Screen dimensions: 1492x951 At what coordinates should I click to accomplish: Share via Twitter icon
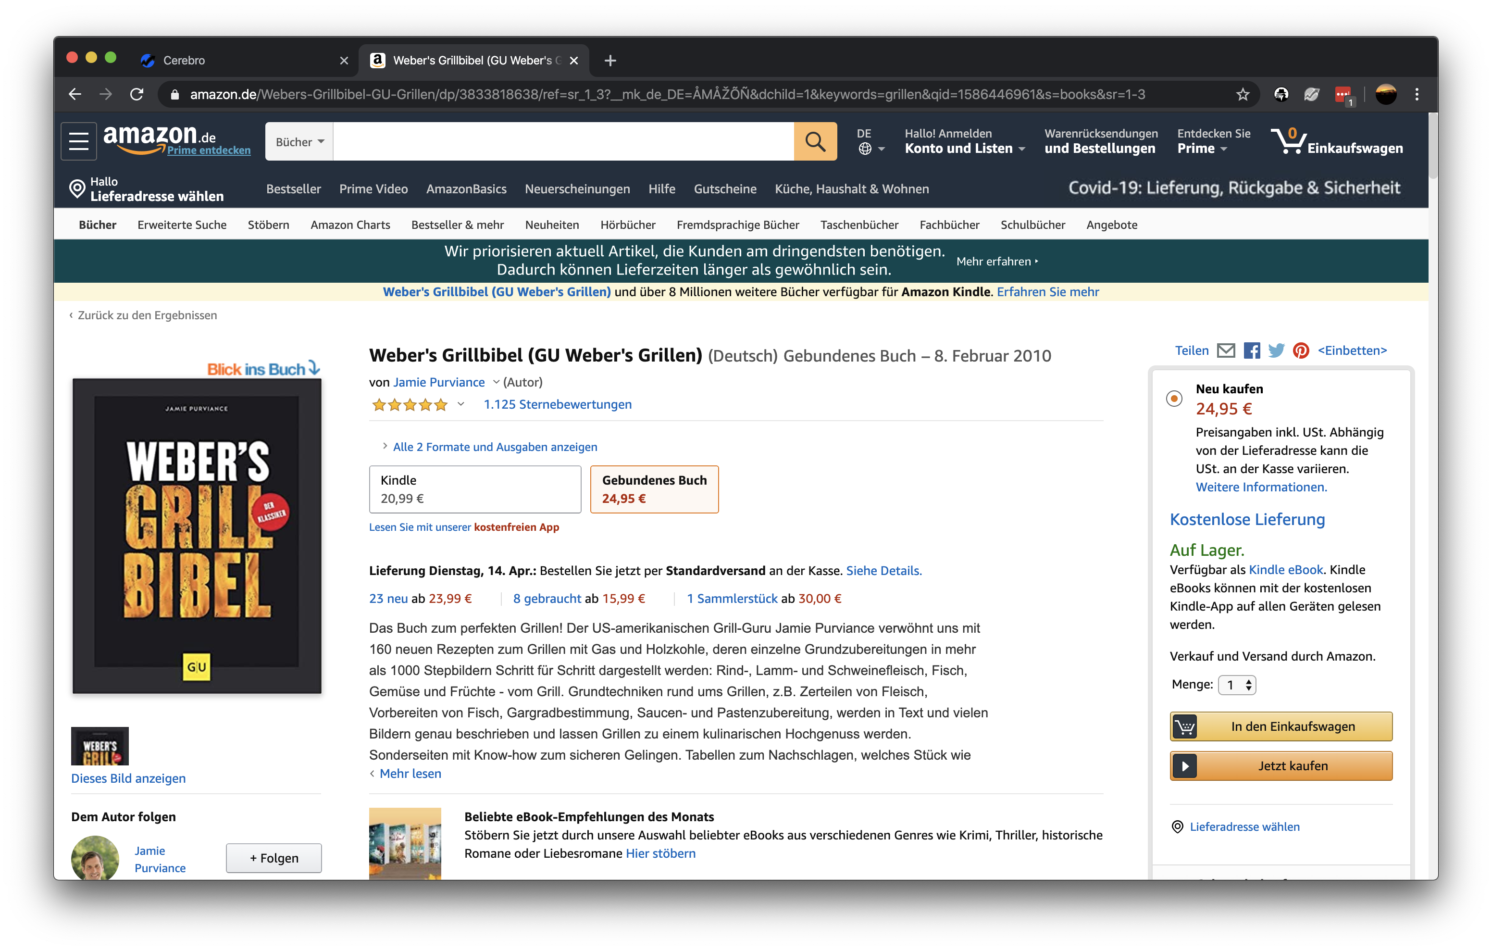coord(1276,350)
